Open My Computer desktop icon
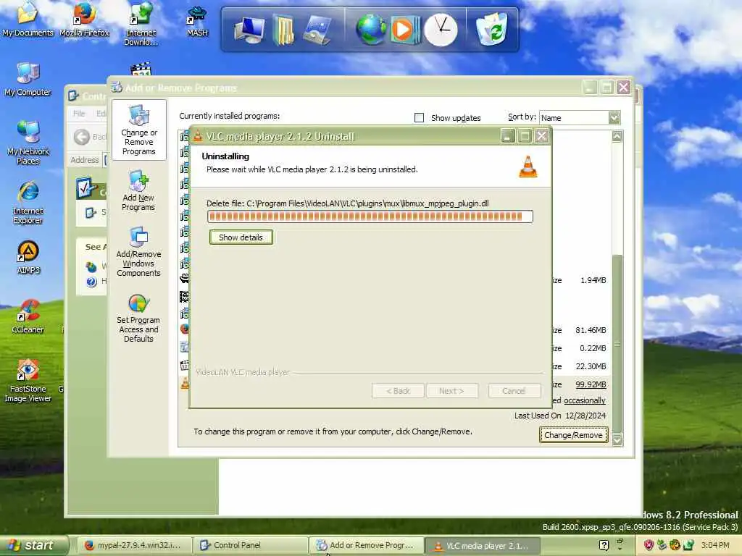This screenshot has width=742, height=556. 28,79
